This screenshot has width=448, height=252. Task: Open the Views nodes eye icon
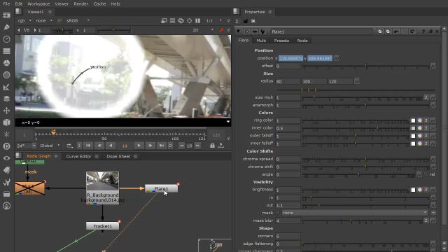point(6,158)
